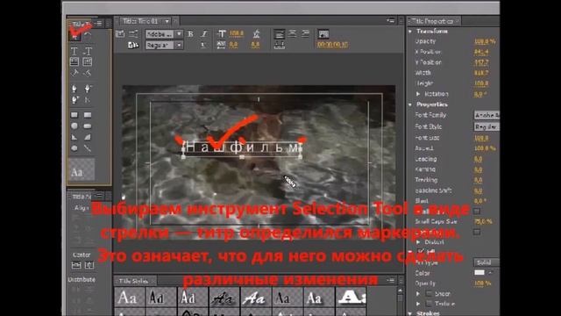561x316 pixels.
Task: Click the fill Color swatch
Action: [479, 273]
